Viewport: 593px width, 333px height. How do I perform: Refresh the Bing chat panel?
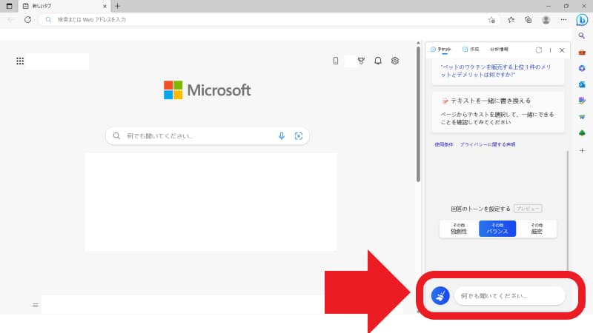pos(539,50)
